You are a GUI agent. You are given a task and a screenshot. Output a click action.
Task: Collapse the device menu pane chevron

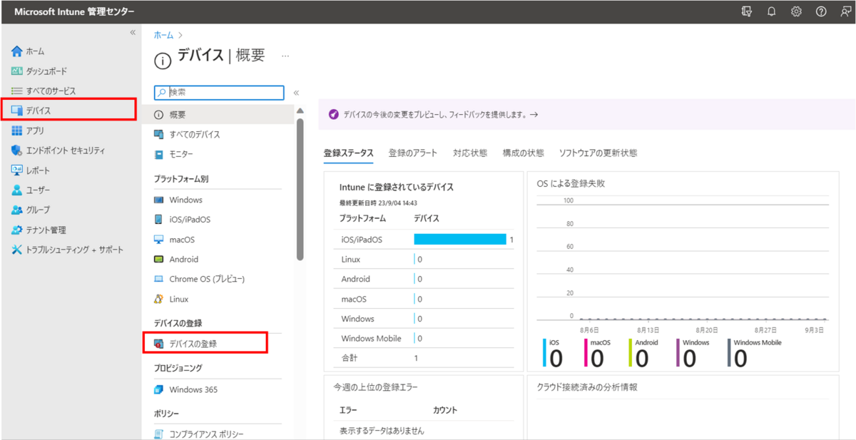(296, 93)
